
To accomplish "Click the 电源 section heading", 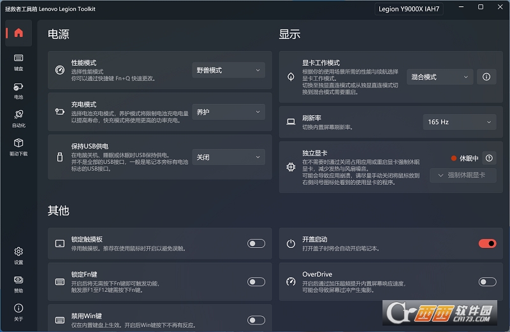I will 59,34.
